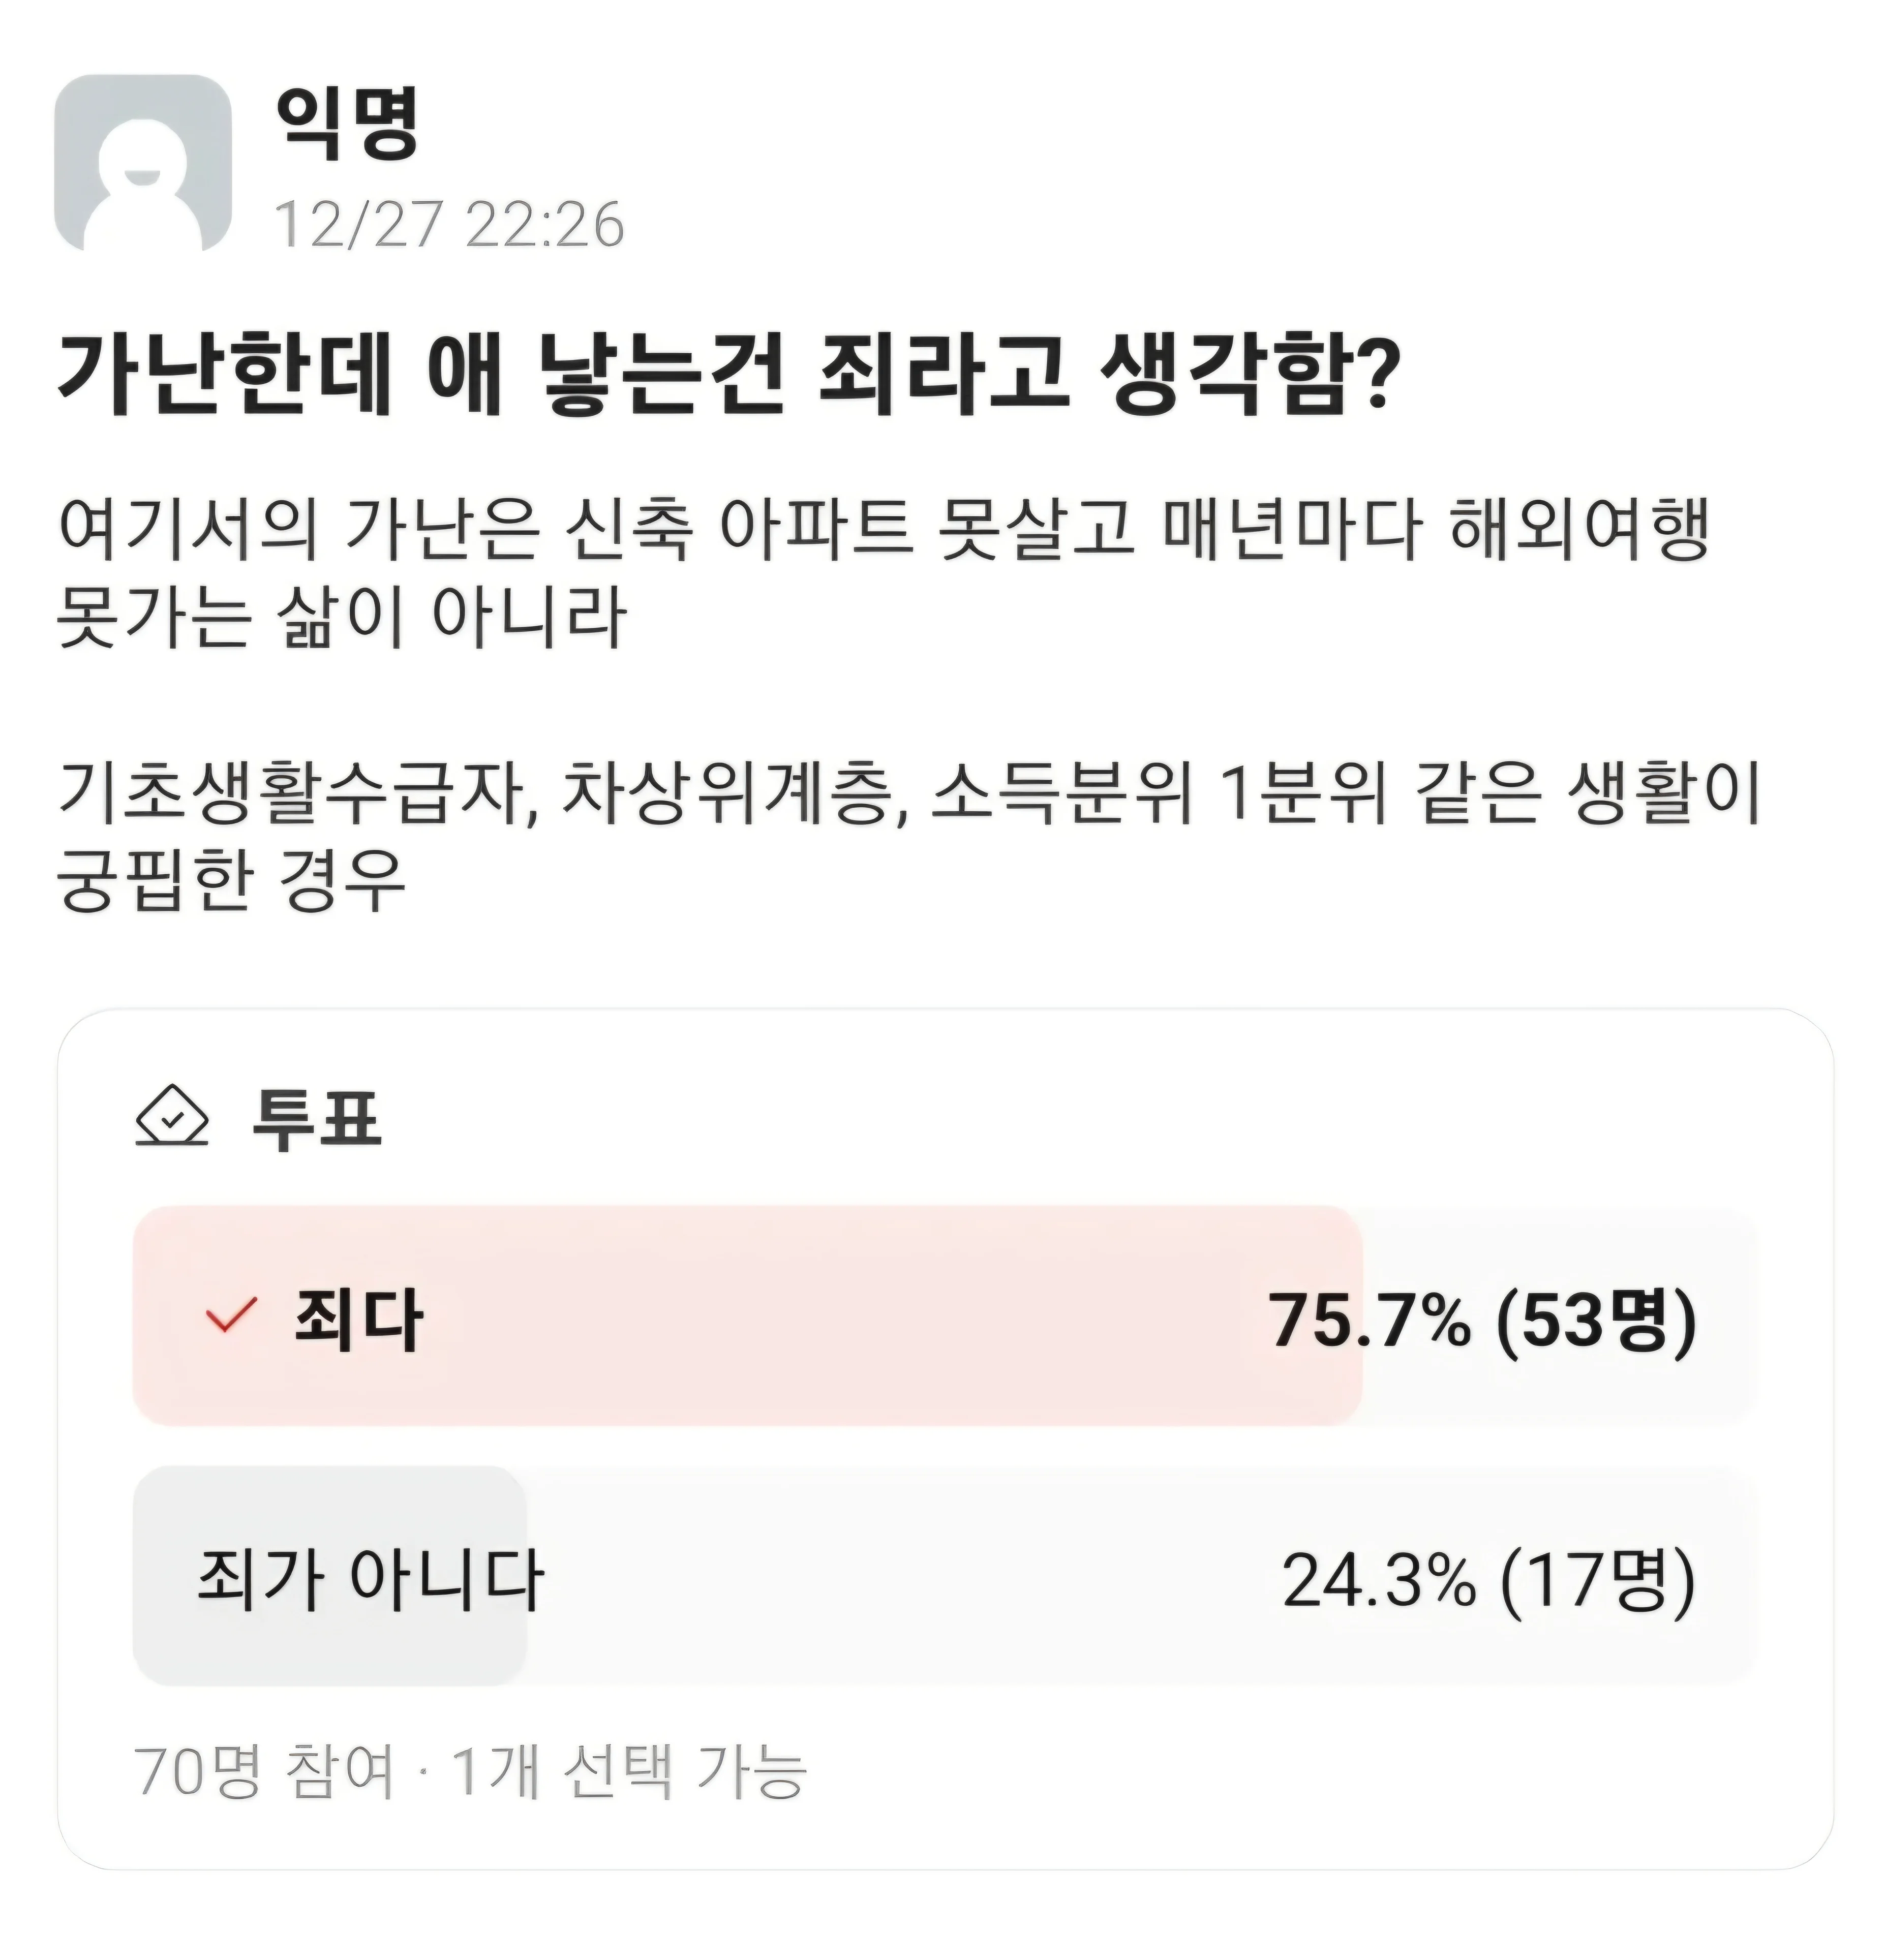Click the 12/27 22:26 timestamp

tap(449, 224)
